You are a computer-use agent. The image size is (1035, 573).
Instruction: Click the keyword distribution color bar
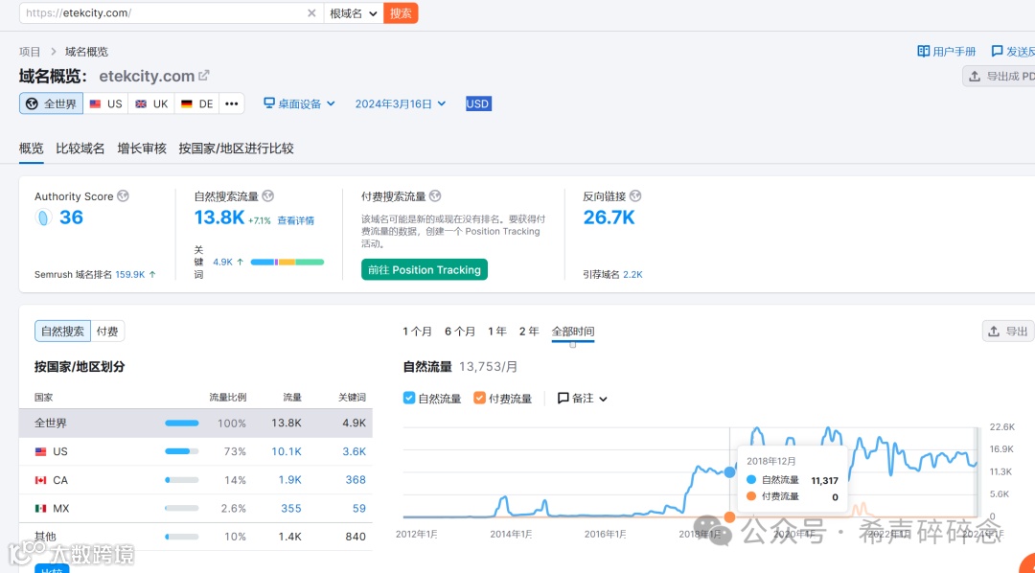point(287,263)
